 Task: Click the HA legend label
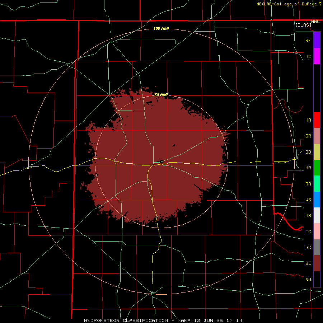coord(308,120)
